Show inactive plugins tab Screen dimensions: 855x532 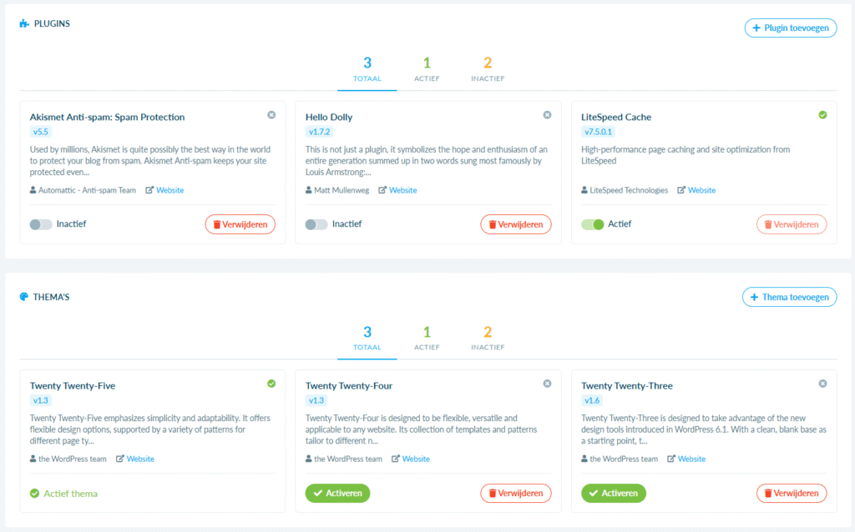(x=488, y=68)
